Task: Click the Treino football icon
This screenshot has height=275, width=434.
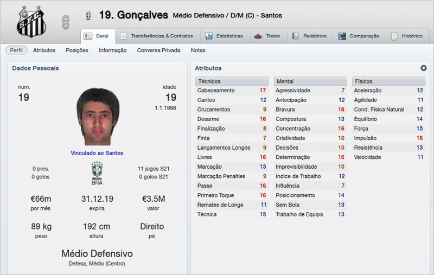Action: (258, 36)
